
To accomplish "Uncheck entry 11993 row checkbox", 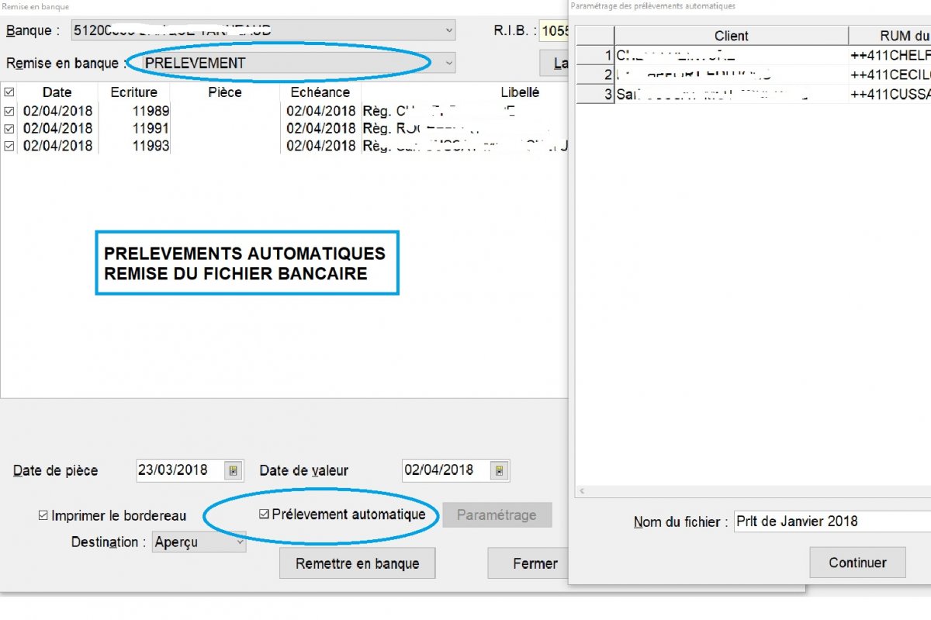I will point(9,145).
